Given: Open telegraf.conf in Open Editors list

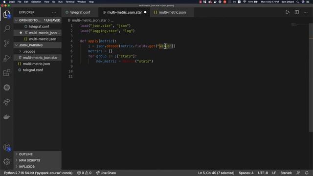Looking at the screenshot, I should click(37, 26).
